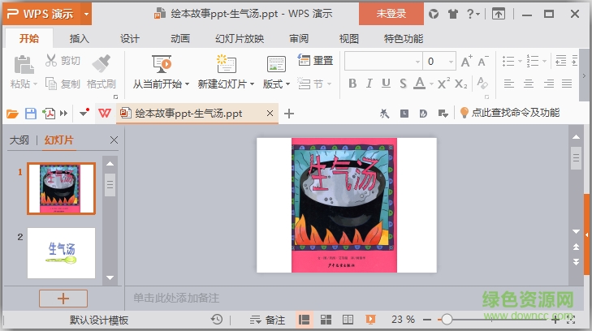Toggle the Notes (备注) button in status bar
The image size is (592, 331).
(267, 320)
